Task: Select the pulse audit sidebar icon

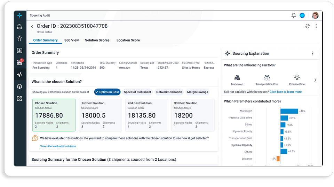Action: 19,74
